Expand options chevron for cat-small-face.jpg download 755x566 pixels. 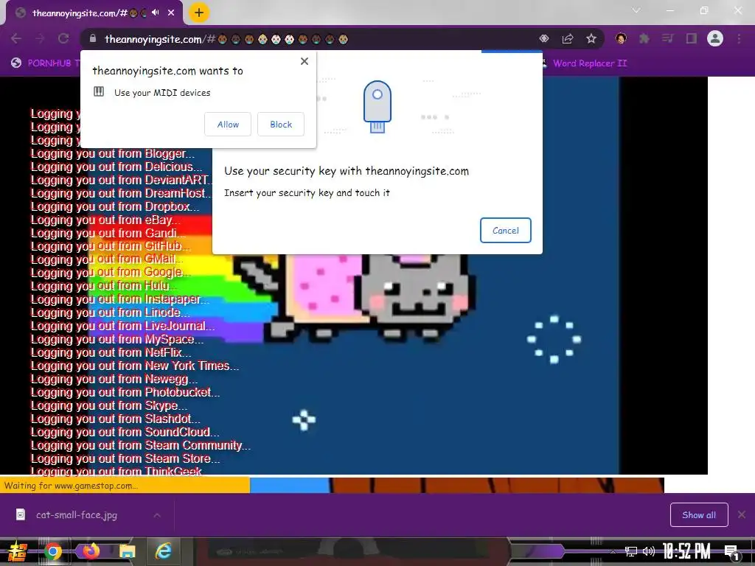[x=157, y=515]
